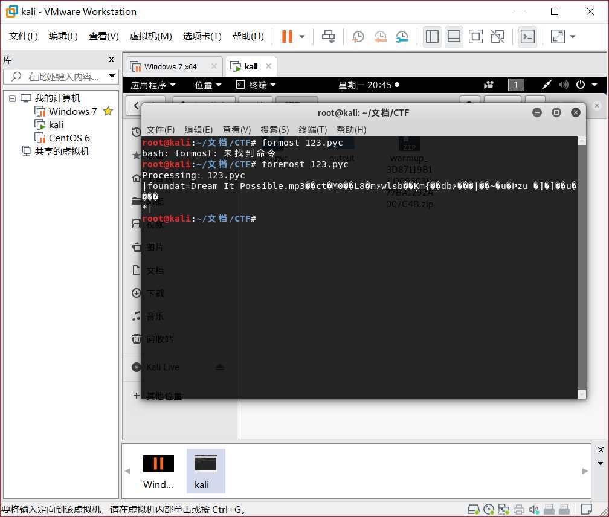The height and width of the screenshot is (517, 609).
Task: Open terminal 文件(F) menu
Action: (161, 130)
